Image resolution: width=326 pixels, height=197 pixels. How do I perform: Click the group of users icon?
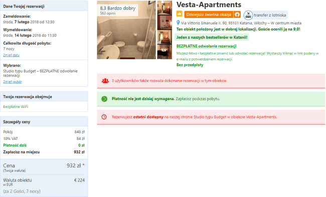pyautogui.click(x=105, y=80)
